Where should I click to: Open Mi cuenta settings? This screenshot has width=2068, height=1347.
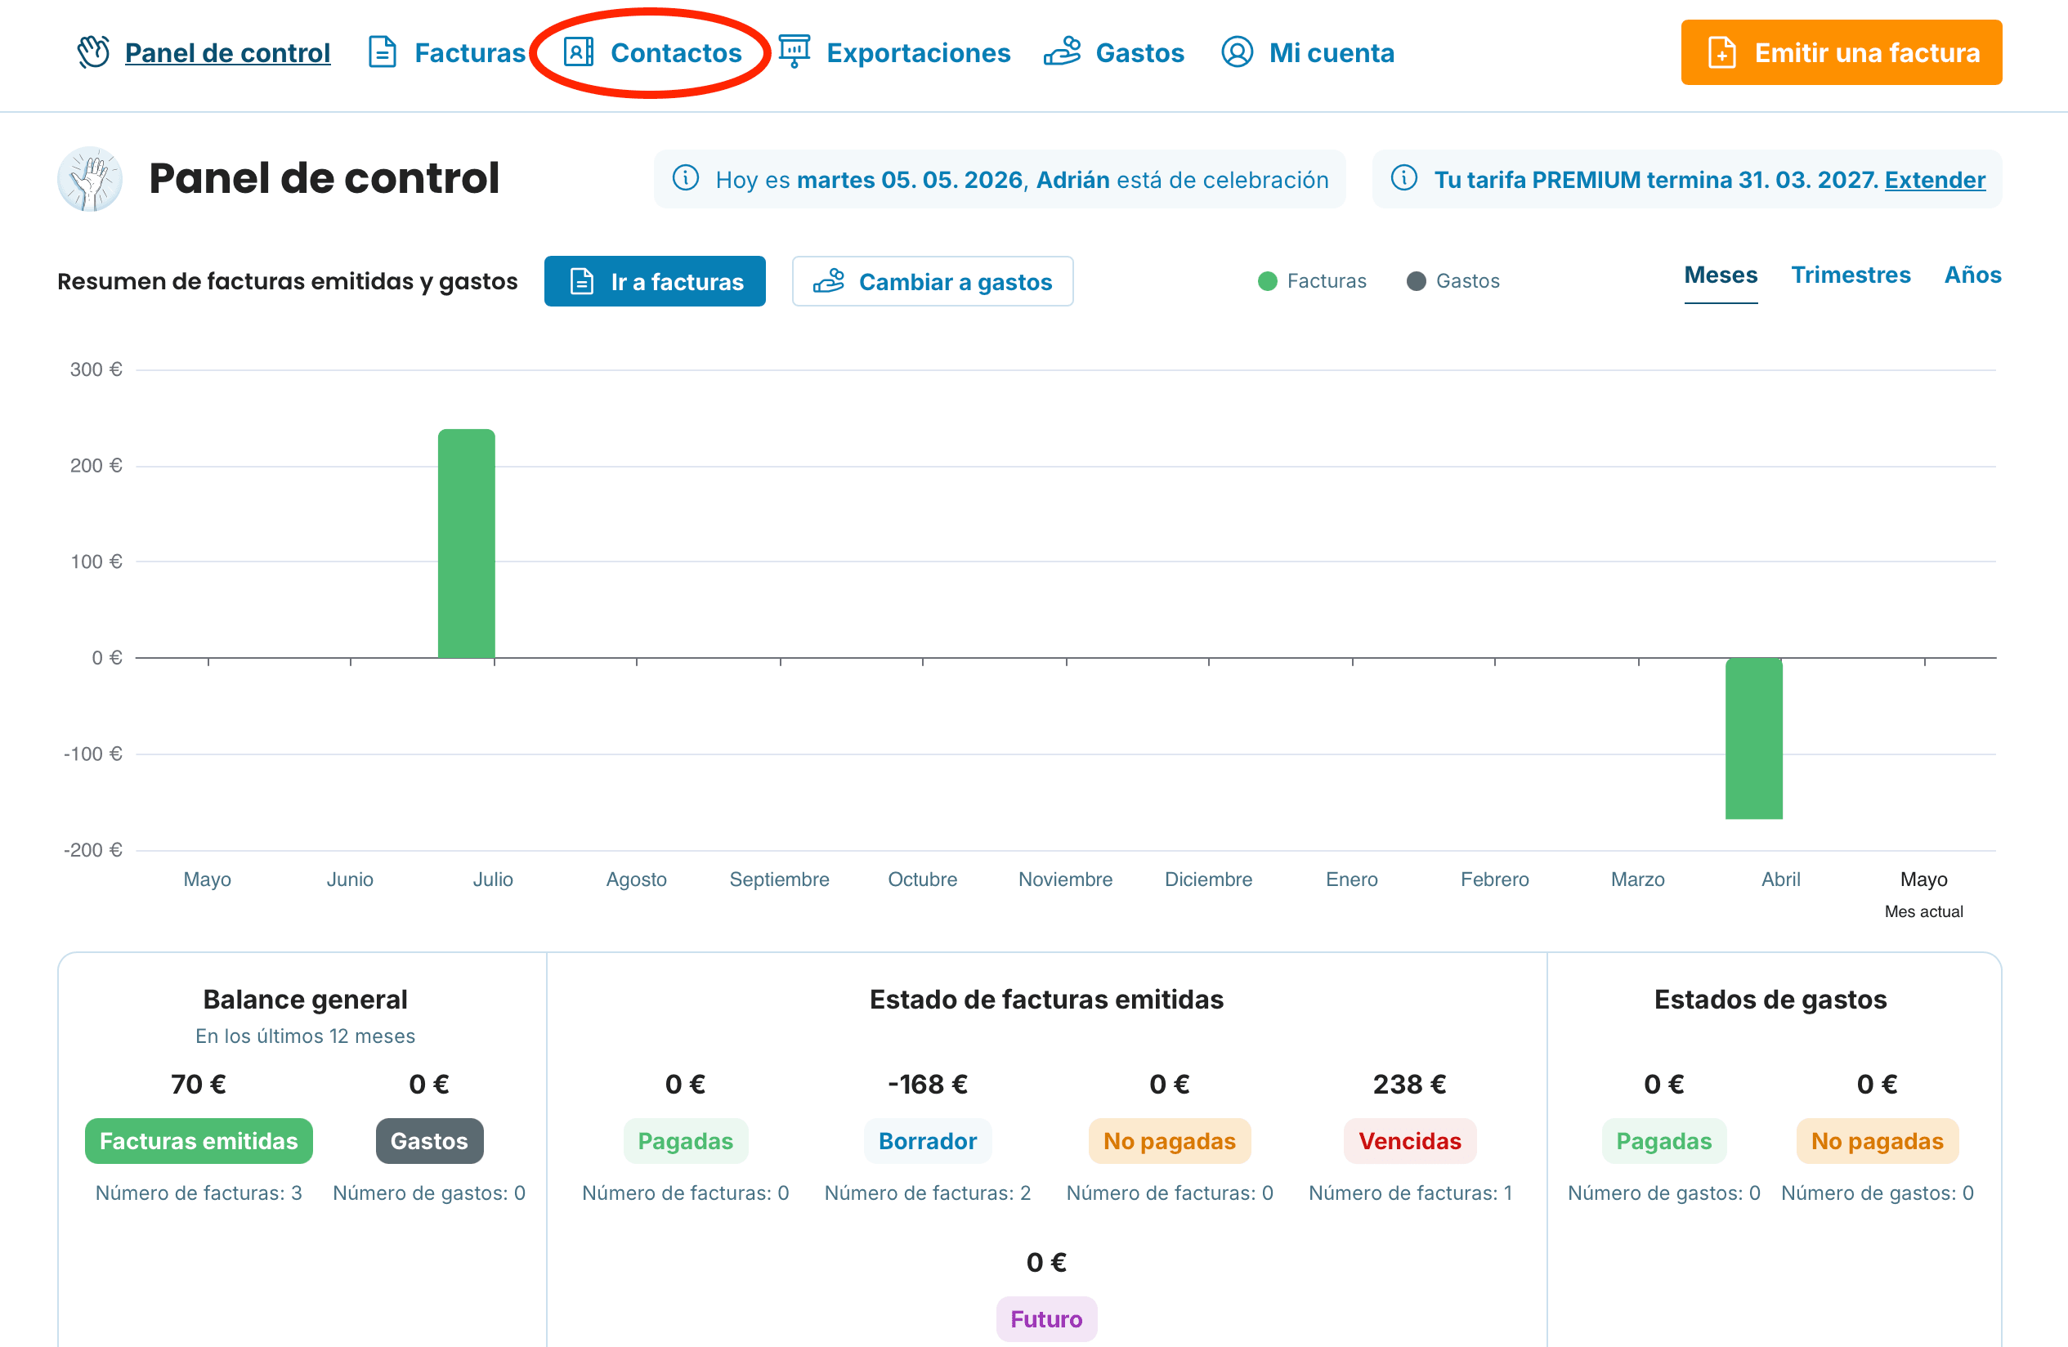coord(1332,53)
